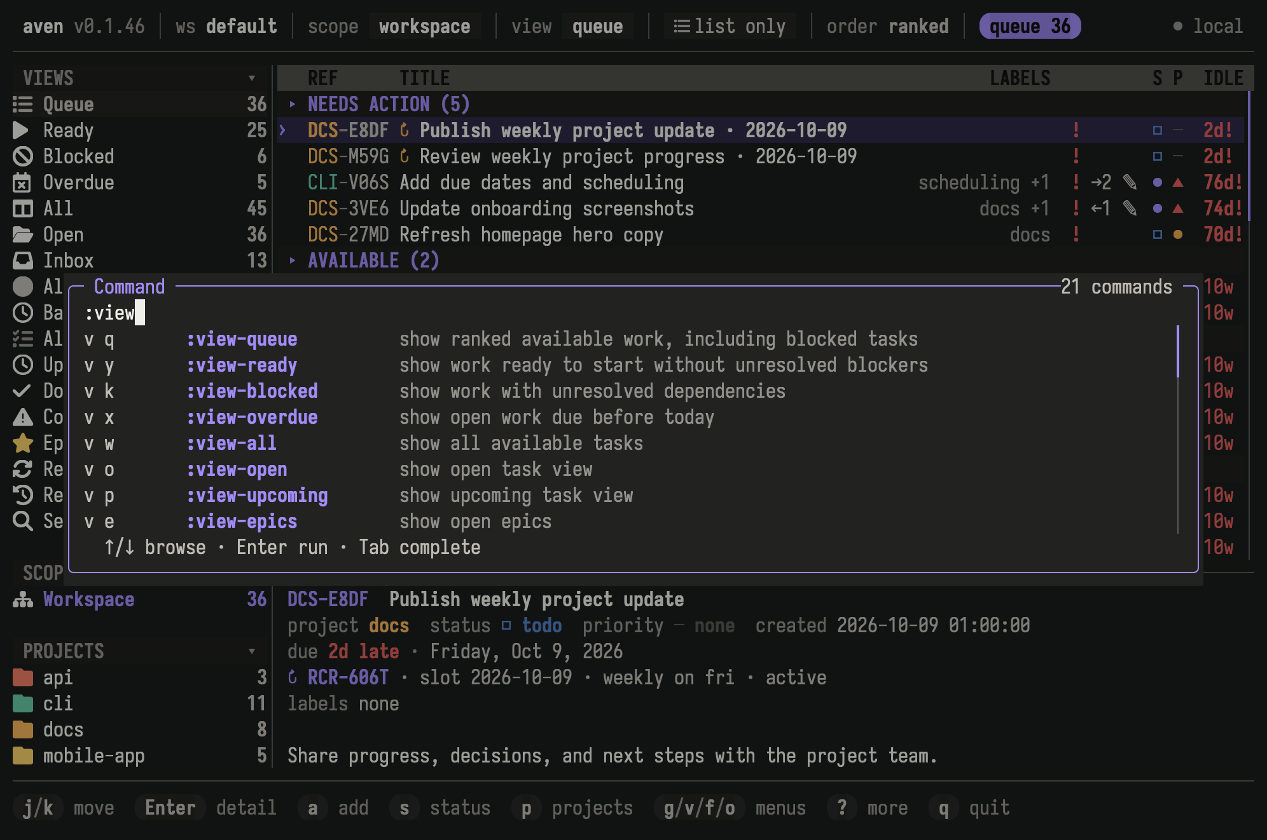Collapse the AVAILABLE (2) group

(292, 261)
